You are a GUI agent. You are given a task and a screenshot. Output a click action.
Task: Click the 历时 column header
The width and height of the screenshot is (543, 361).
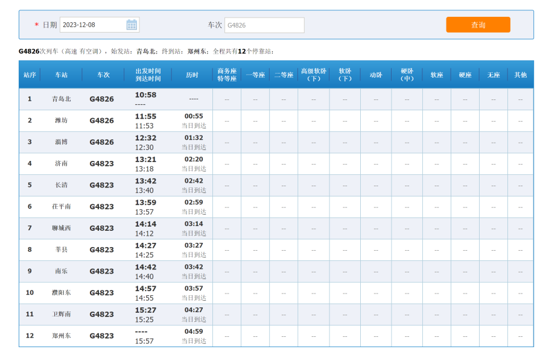click(x=192, y=75)
